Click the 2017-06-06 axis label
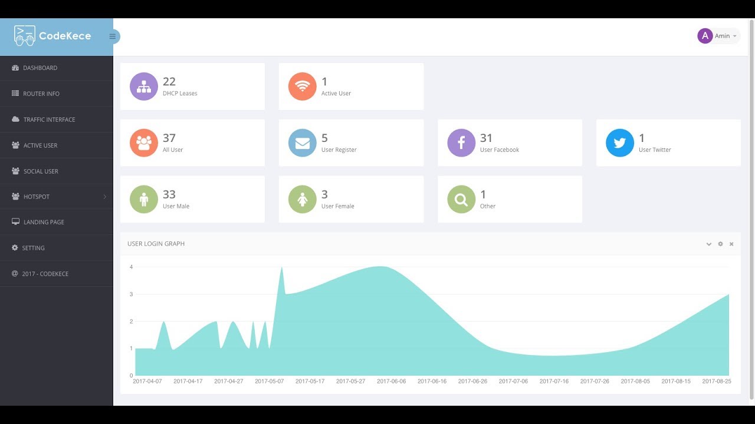The height and width of the screenshot is (424, 755). 392,382
